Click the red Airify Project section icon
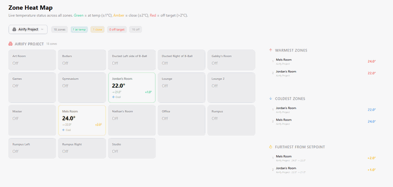This screenshot has width=393, height=187. (10, 44)
